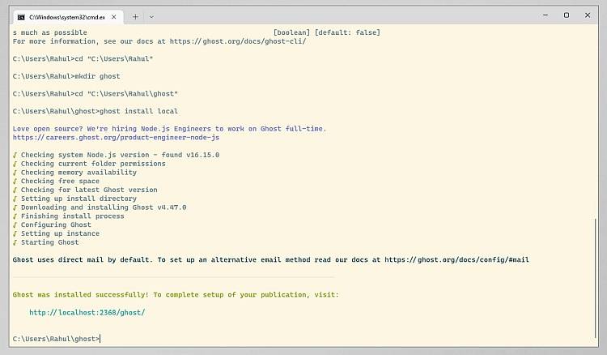The height and width of the screenshot is (355, 607).
Task: Click the cd "C:\Users\Rahul" command line
Action: (83, 58)
